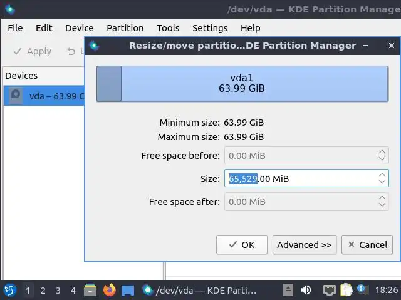Click the disk icon next to vda
The width and height of the screenshot is (401, 300).
point(15,96)
